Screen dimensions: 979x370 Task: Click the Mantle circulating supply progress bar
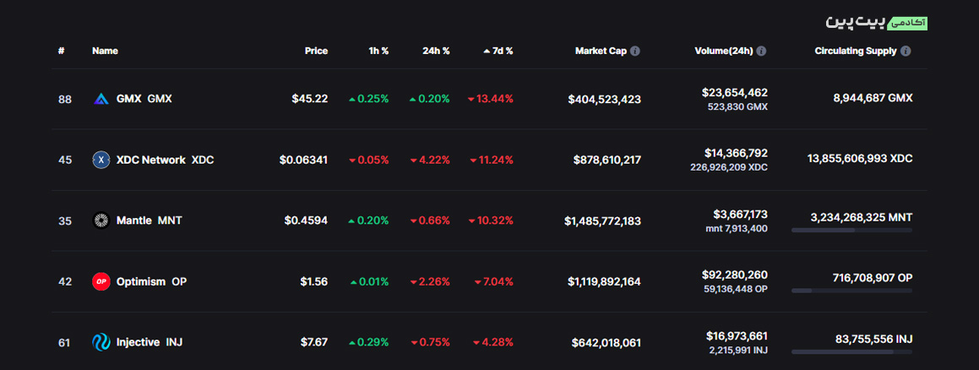click(x=851, y=230)
